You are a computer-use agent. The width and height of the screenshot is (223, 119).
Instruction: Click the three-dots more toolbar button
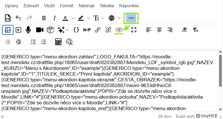pyautogui.click(x=131, y=18)
